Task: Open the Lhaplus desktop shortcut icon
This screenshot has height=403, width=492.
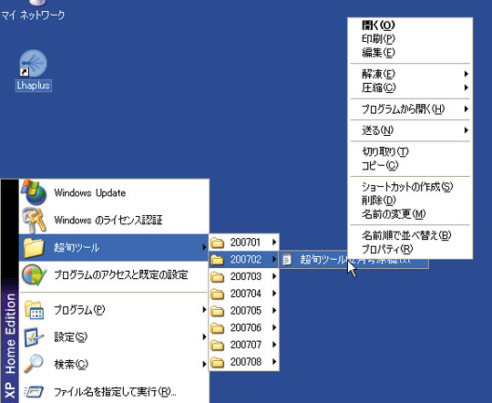Action: (34, 63)
